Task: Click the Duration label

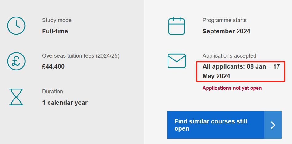Action: [53, 92]
